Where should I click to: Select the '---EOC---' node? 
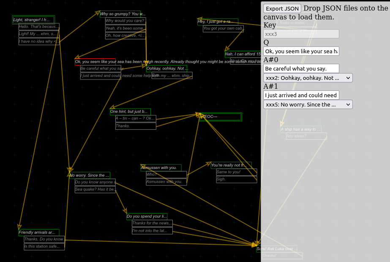point(221,117)
